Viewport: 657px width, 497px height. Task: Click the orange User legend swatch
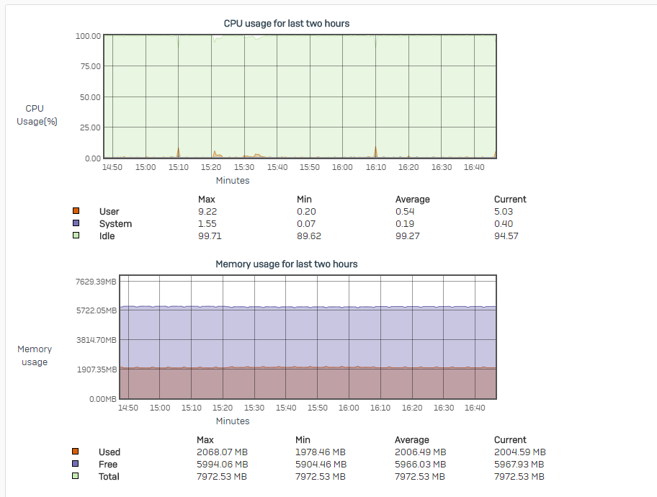point(76,211)
